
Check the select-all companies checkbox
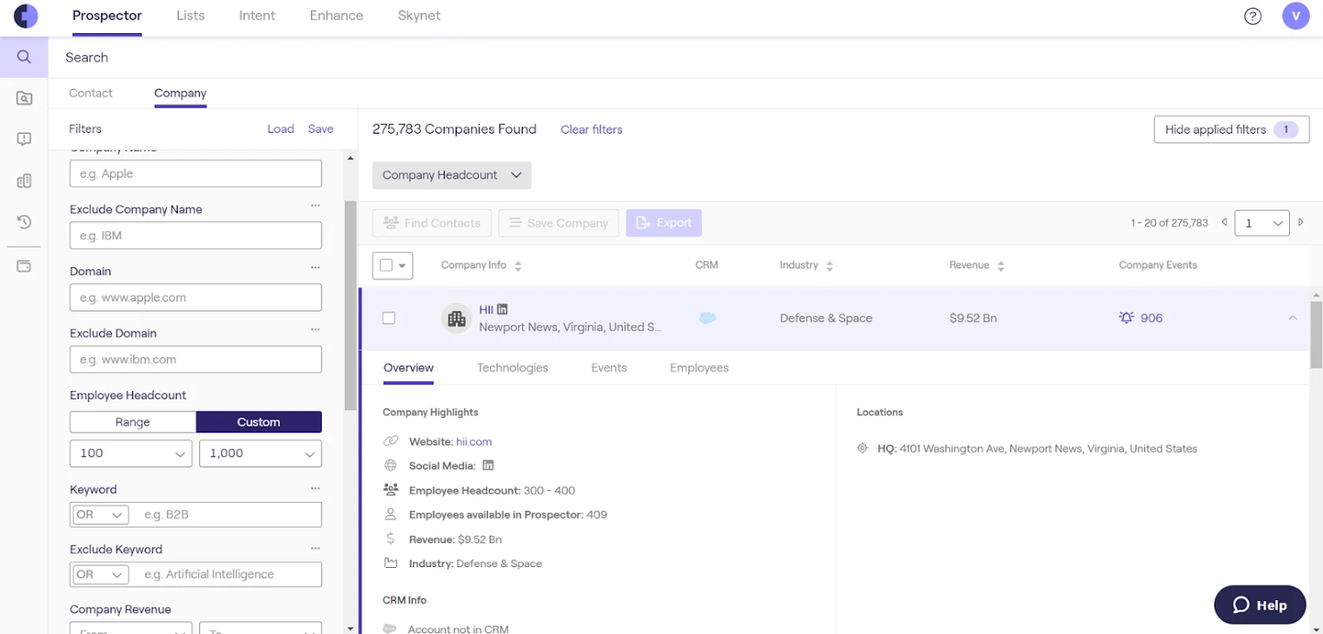coord(387,265)
